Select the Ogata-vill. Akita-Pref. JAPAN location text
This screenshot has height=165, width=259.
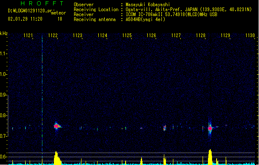coord(189,9)
